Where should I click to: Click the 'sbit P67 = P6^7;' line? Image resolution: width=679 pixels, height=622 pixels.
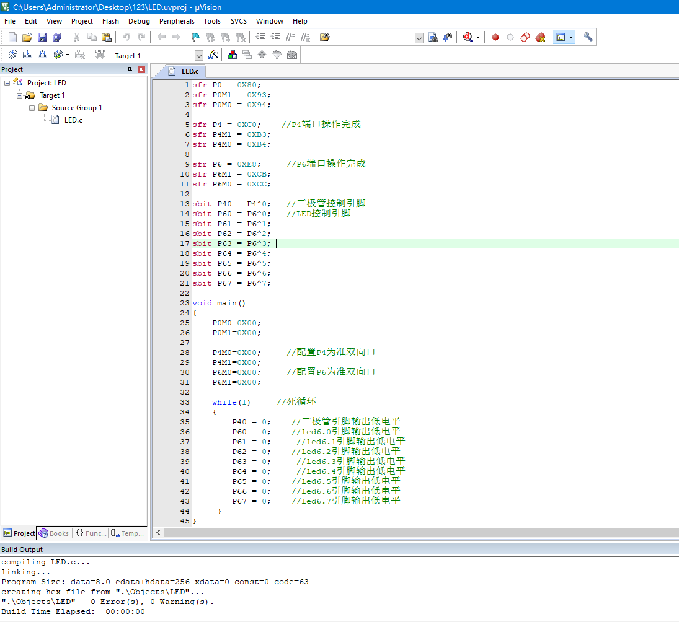[231, 283]
